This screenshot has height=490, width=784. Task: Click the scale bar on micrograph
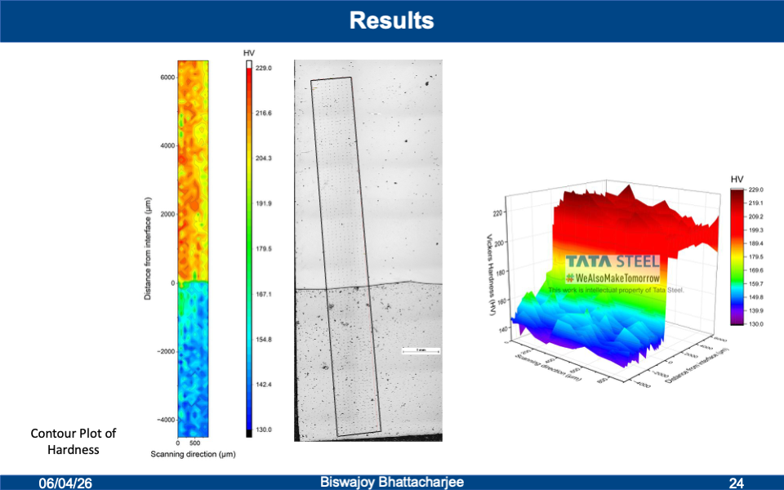(x=421, y=351)
